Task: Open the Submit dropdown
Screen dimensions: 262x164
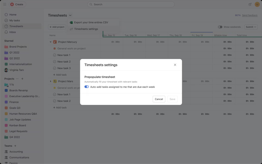Action: (x=251, y=27)
